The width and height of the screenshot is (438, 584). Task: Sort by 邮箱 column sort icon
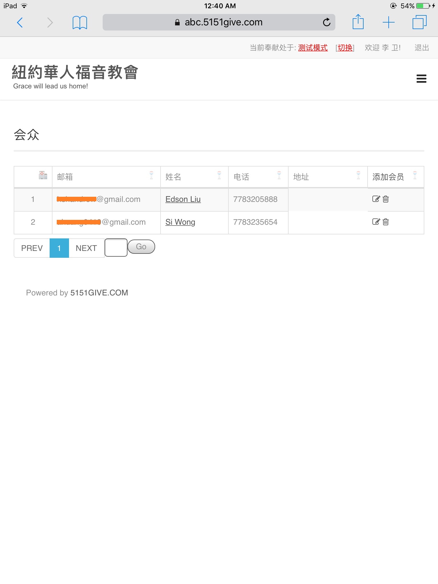pos(151,175)
